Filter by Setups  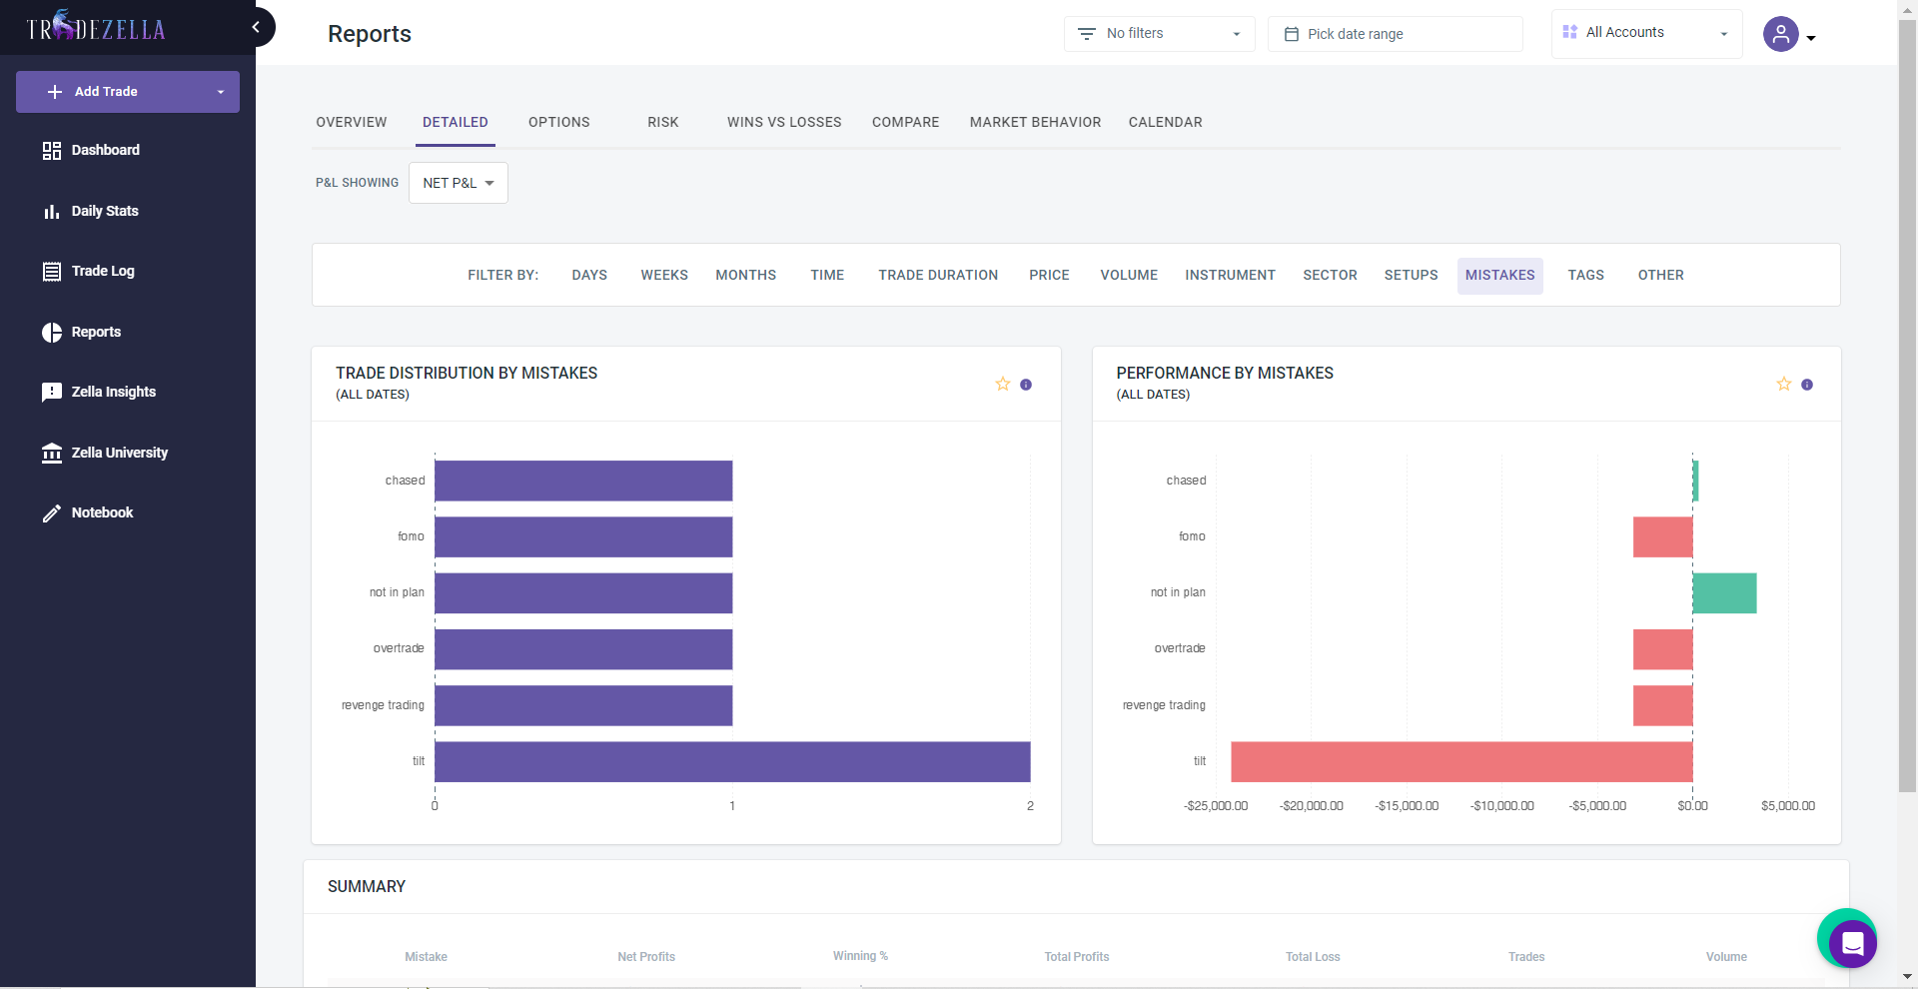pyautogui.click(x=1411, y=276)
